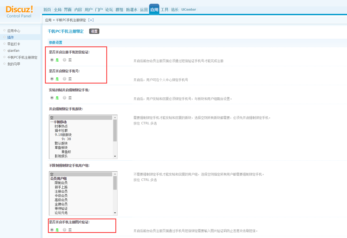Click forum list scrollbar down arrow
This screenshot has width=347, height=238.
(115, 156)
